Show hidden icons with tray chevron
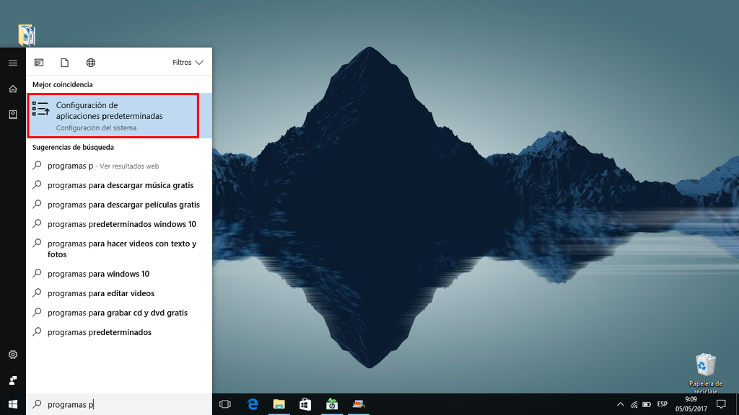The image size is (739, 415). (x=619, y=405)
